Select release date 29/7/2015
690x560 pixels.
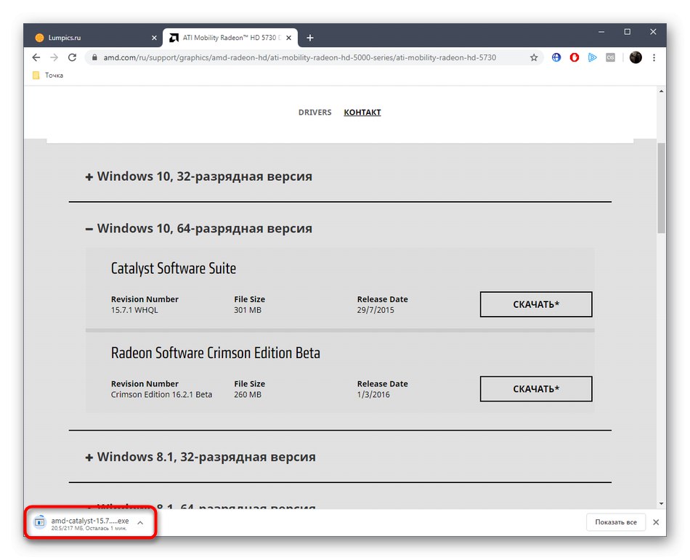click(x=376, y=310)
